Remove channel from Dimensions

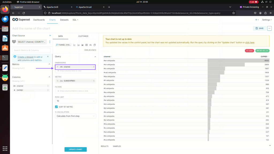(x=58, y=67)
